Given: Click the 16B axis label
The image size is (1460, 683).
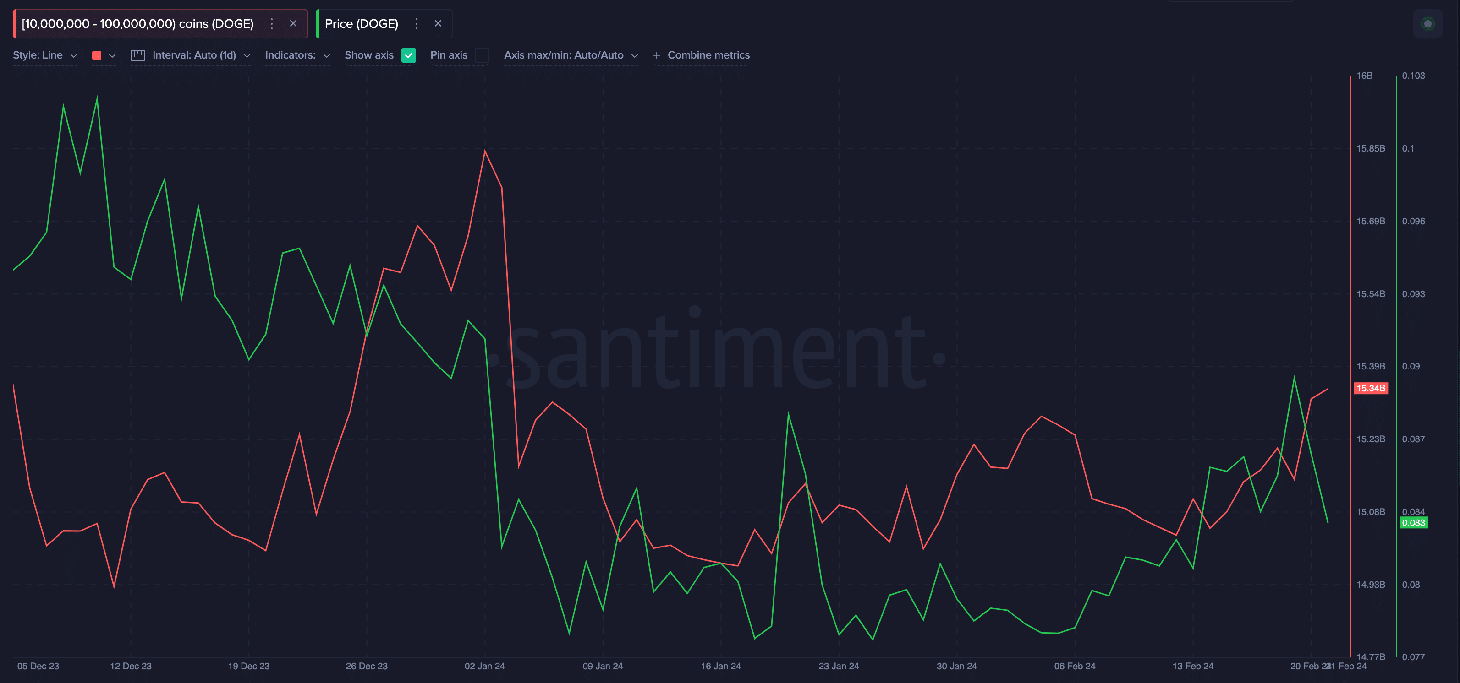Looking at the screenshot, I should pos(1364,76).
